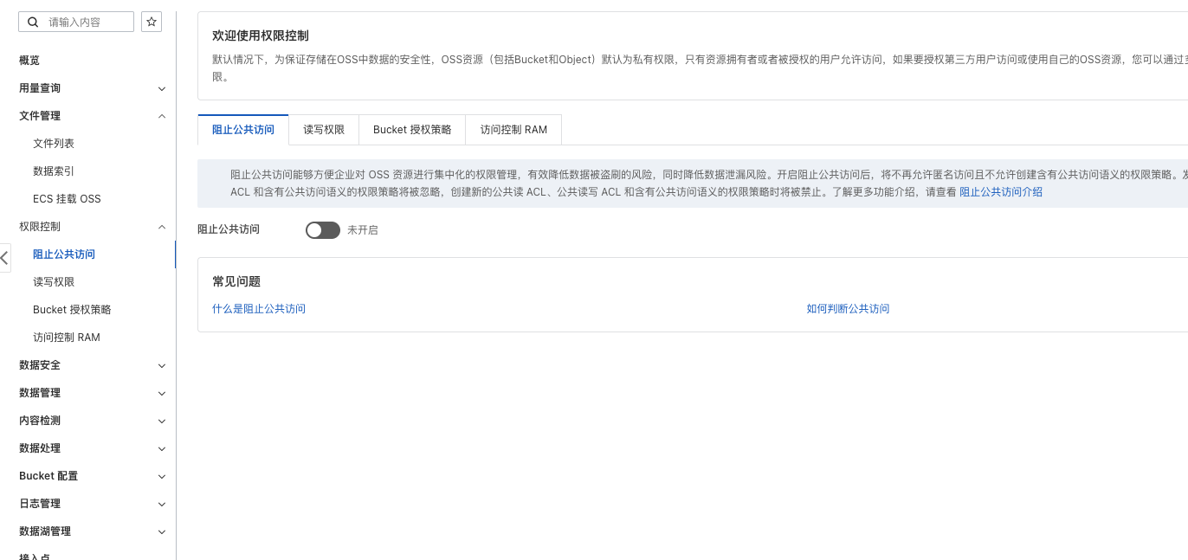Click the 数据安全 sidebar label
The image size is (1188, 560).
(40, 365)
